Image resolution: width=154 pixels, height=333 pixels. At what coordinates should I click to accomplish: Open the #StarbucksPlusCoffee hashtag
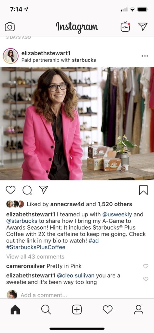(x=36, y=247)
